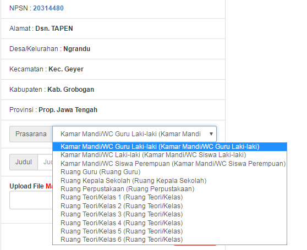Choose Ruang Teori/Kelas 4 option
The width and height of the screenshot is (307, 250).
coord(170,223)
